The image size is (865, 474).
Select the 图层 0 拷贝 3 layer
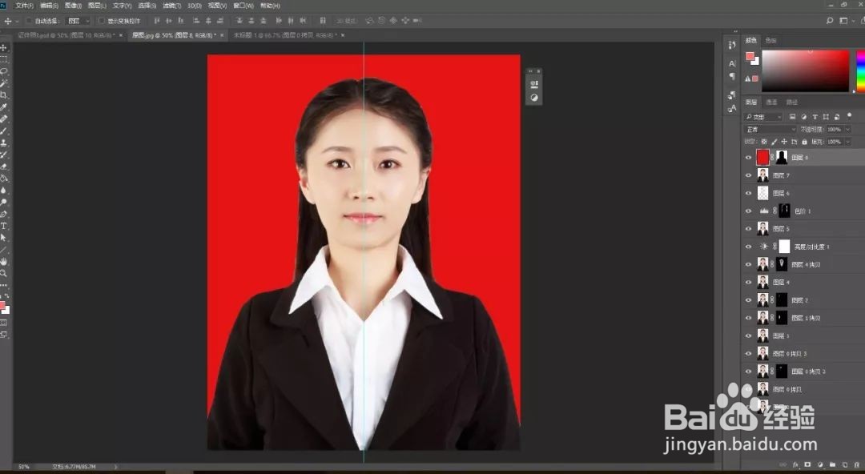[803, 354]
